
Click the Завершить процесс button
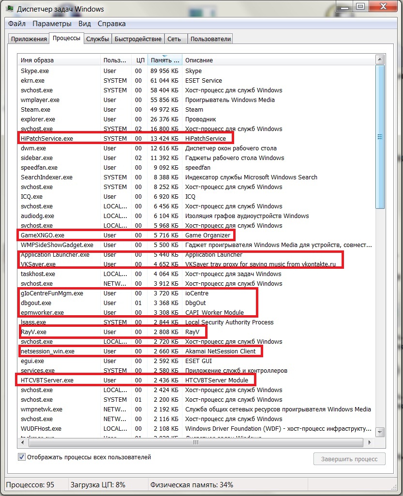(349, 459)
